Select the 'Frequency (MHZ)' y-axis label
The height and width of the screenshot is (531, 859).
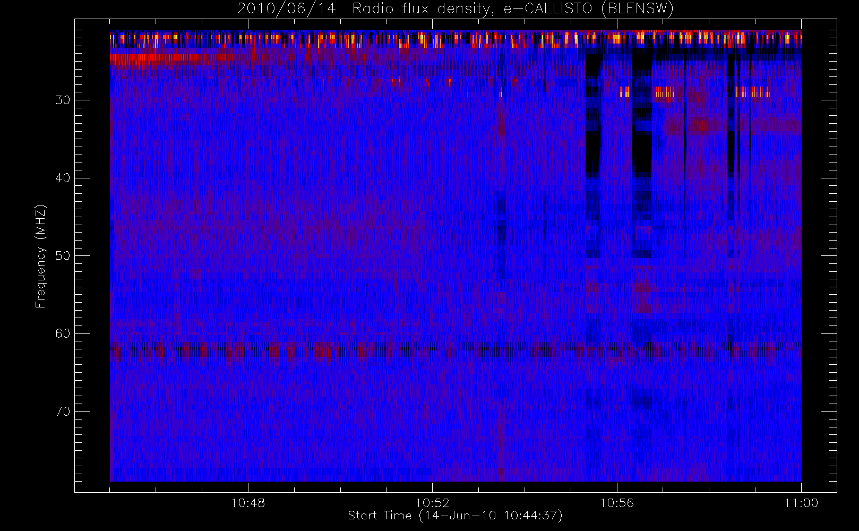41,256
